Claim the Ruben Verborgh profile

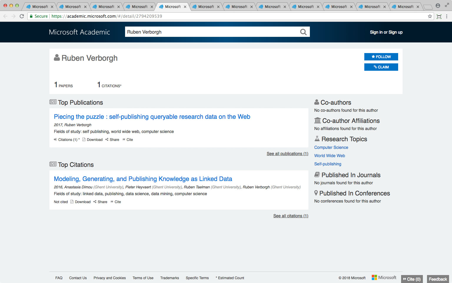[381, 67]
